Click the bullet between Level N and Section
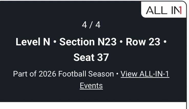Viewport: 189px width, 109px height. point(55,42)
